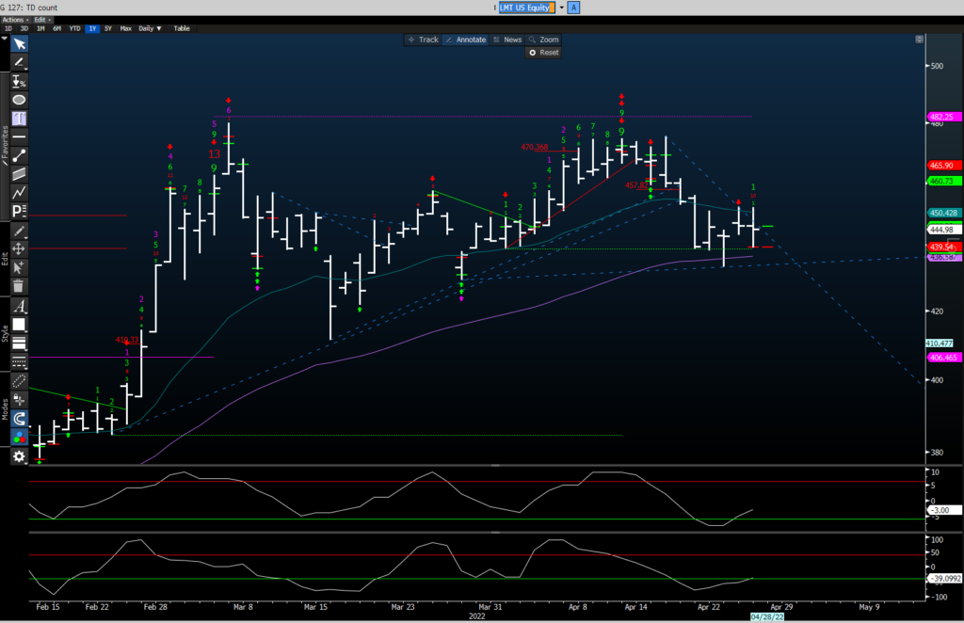Screen dimensions: 964x623
Task: Open the Favorites side tab
Action: pos(5,146)
